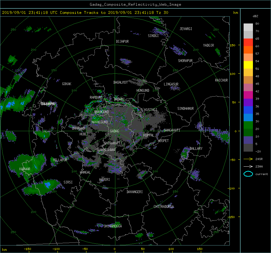The width and height of the screenshot is (271, 253).
Task: Click the HUBLI city label
Action: pos(84,134)
